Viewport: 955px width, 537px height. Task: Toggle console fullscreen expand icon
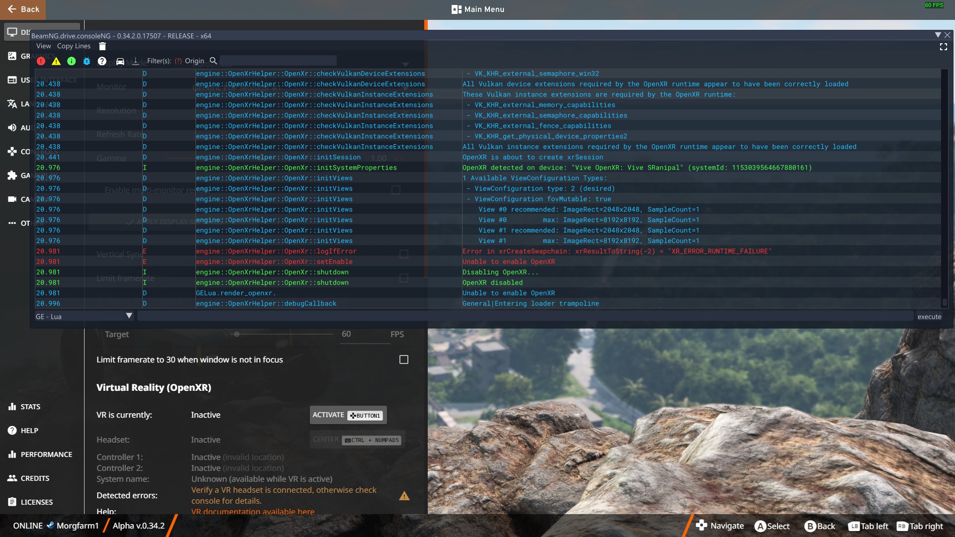point(943,47)
